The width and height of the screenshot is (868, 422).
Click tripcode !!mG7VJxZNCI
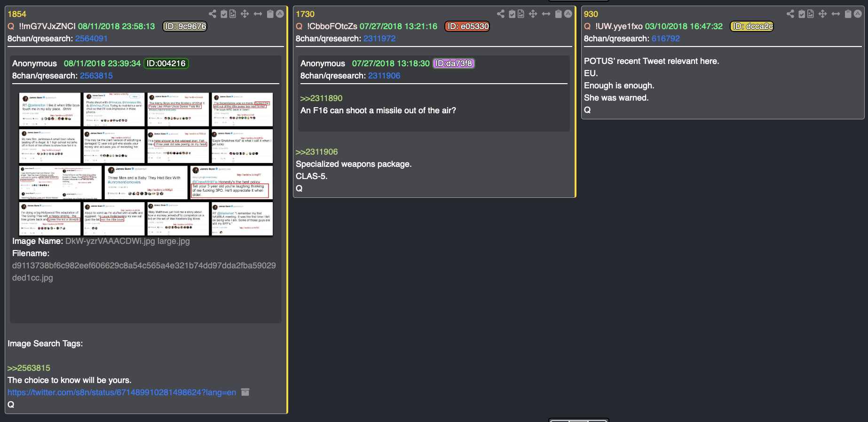(47, 26)
